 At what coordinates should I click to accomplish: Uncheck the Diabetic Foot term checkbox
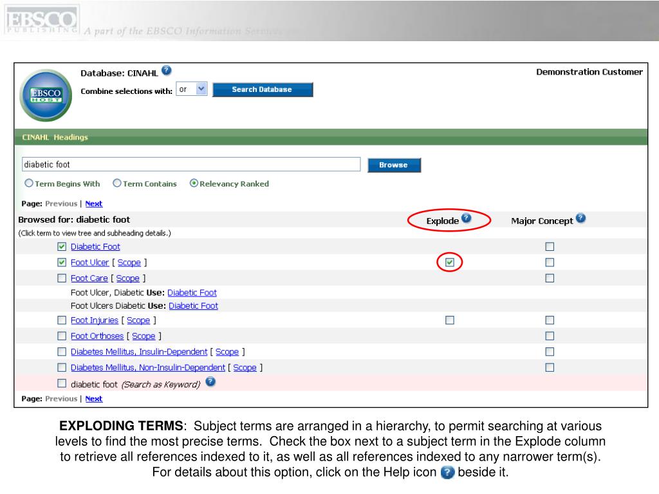(62, 246)
